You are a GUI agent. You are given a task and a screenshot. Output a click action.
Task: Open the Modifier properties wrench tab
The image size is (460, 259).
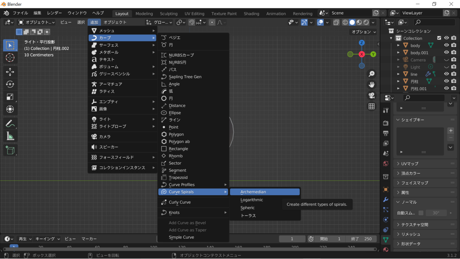(x=386, y=200)
